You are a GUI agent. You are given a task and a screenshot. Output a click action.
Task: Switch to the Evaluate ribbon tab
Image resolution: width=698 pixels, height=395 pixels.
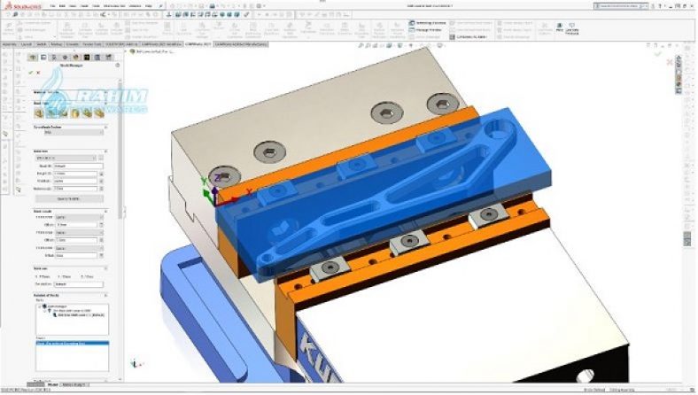click(72, 44)
